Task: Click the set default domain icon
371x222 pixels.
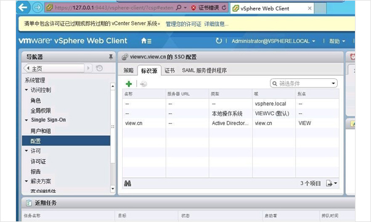Action: pos(144,84)
